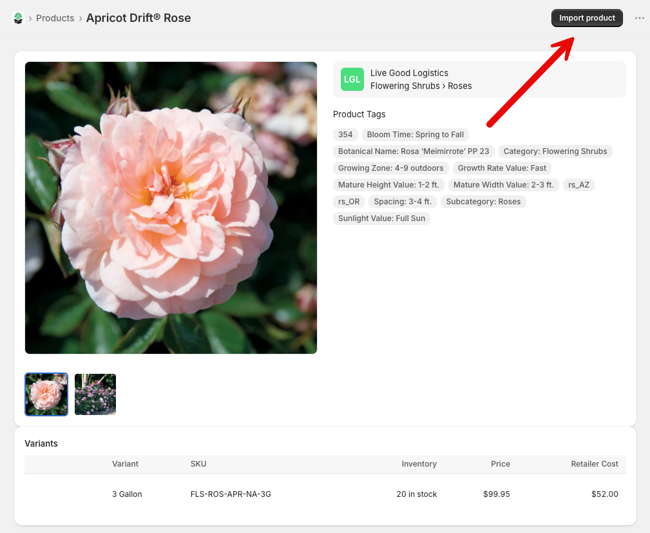
Task: Click the SKU column header
Action: coord(198,464)
